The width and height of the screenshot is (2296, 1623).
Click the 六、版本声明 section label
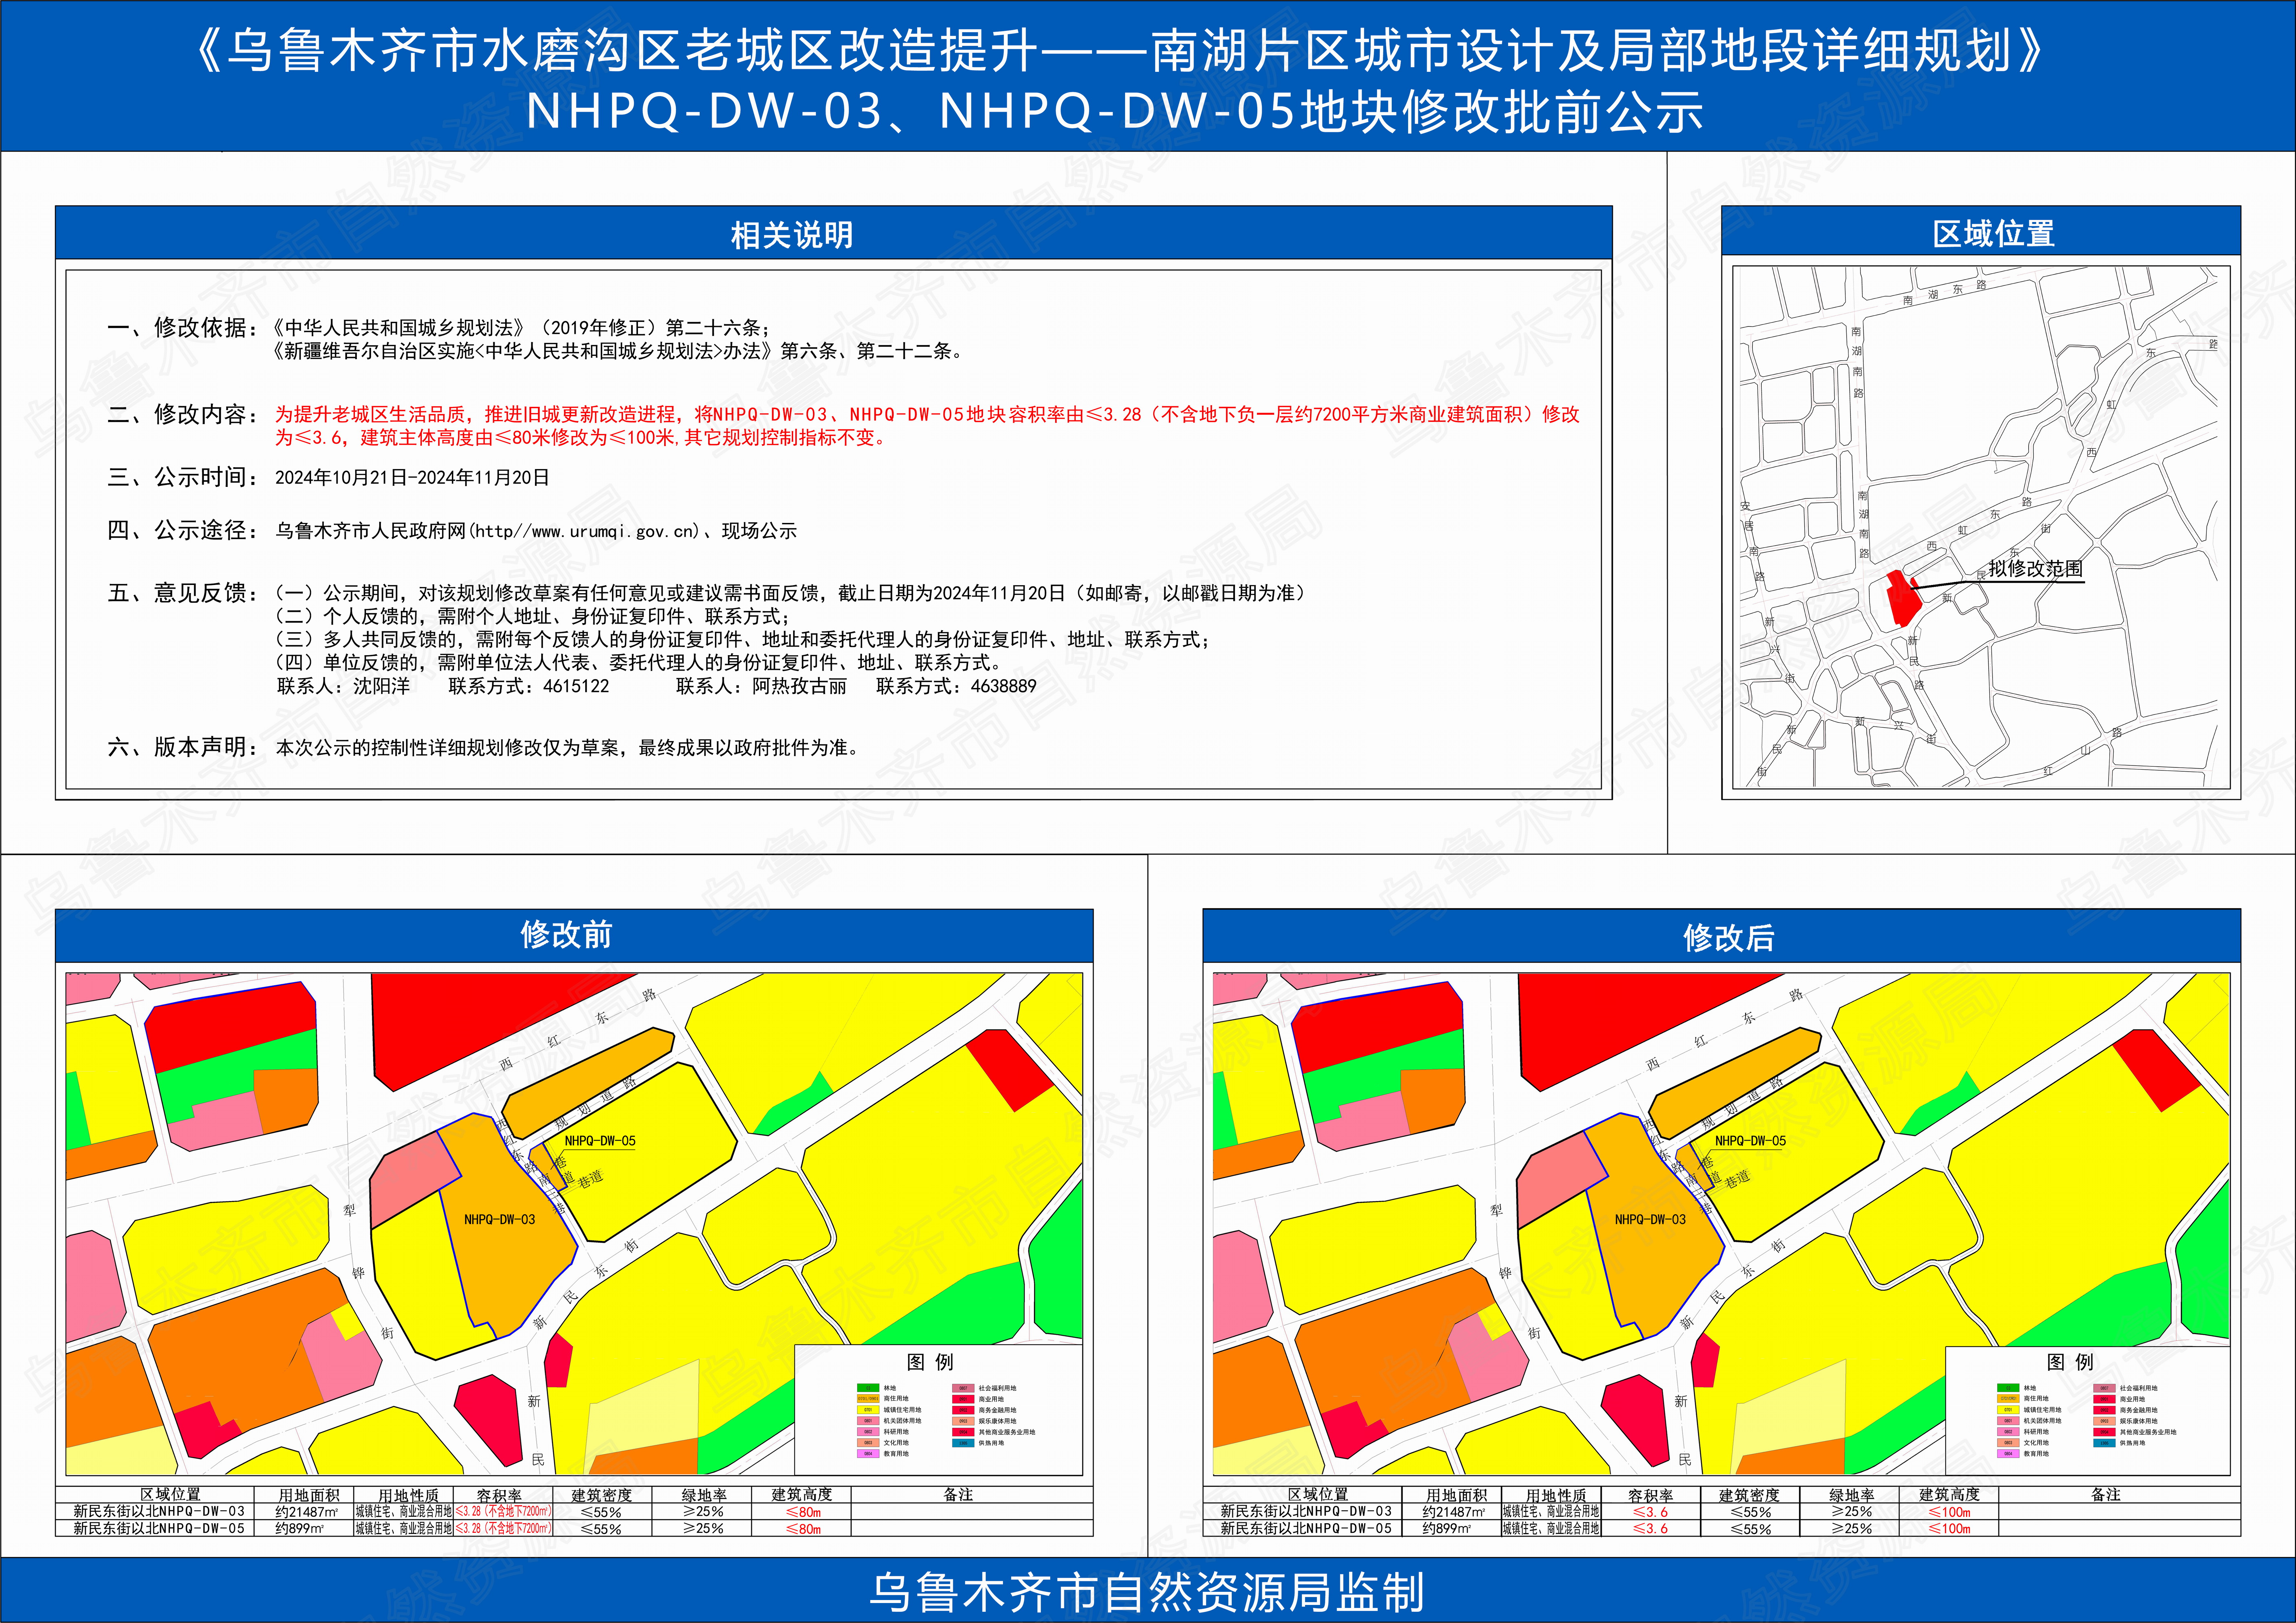point(182,747)
